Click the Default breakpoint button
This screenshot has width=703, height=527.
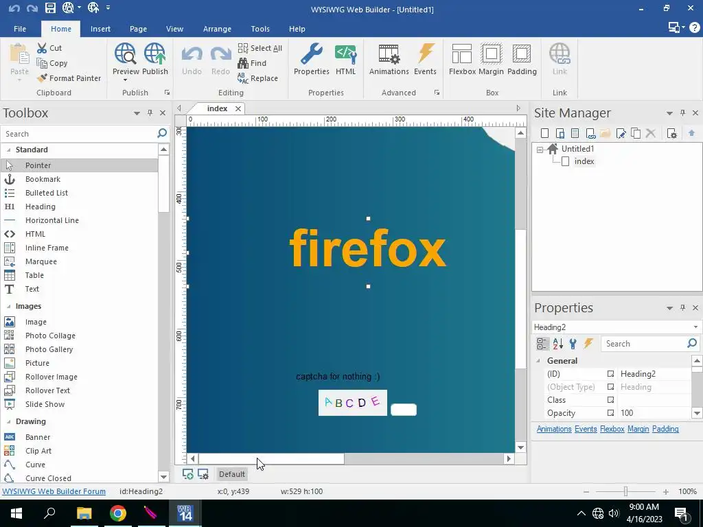pos(232,474)
